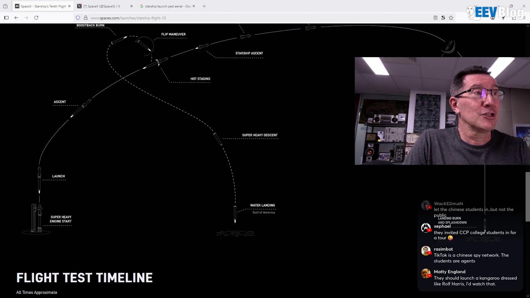The image size is (530, 298).
Task: Click the BOOSTBACK BURN label
Action: (90, 25)
